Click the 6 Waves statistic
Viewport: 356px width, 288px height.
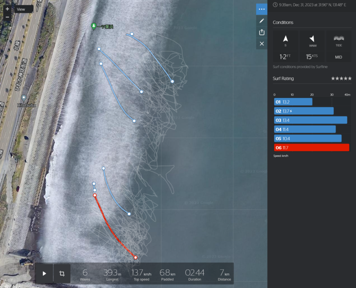85,274
